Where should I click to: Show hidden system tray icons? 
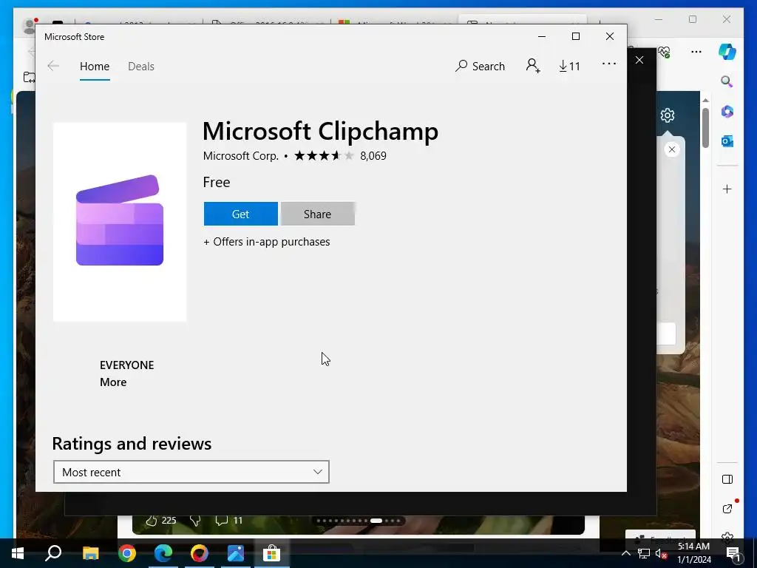[x=625, y=553]
